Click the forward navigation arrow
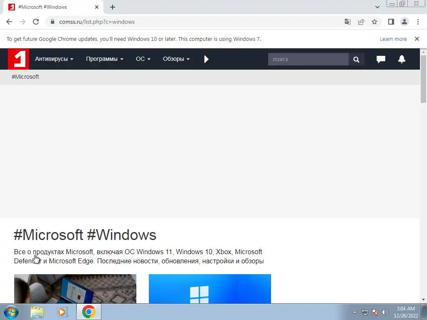Screen dimensions: 427x320 [x=23, y=22]
